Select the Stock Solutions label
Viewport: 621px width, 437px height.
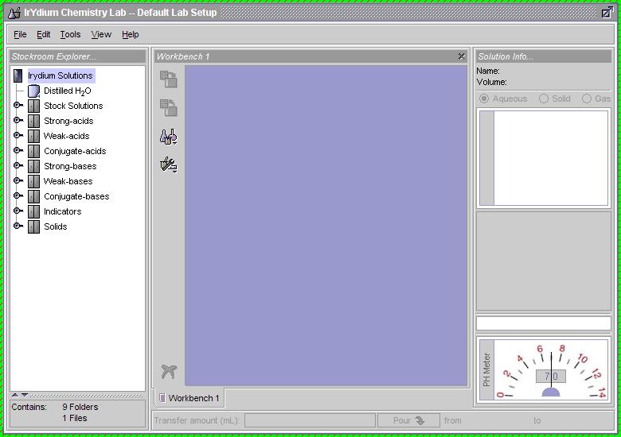click(73, 106)
